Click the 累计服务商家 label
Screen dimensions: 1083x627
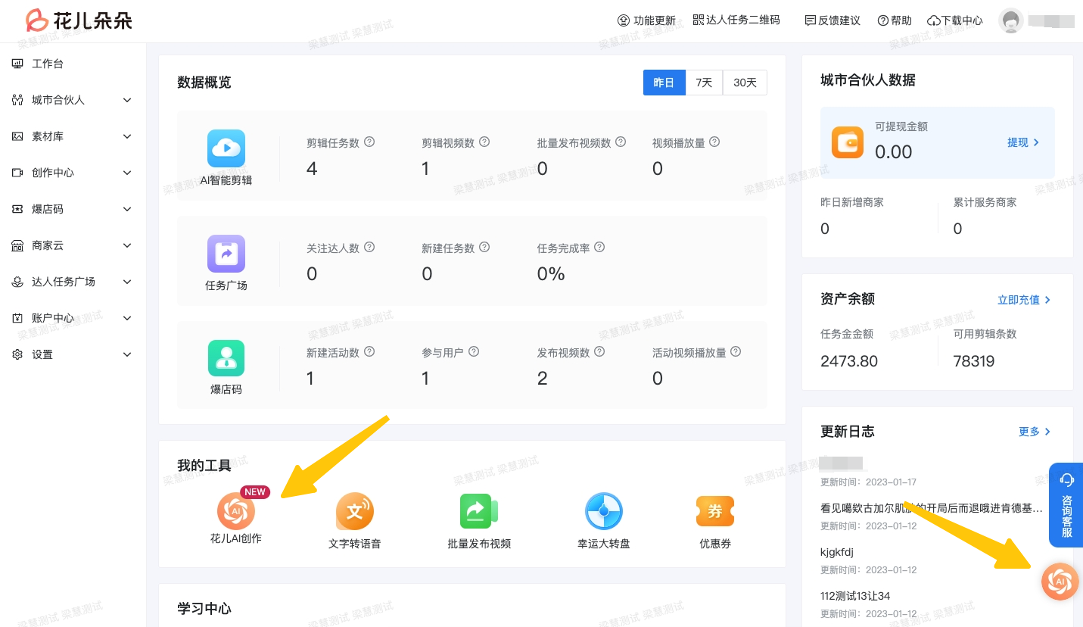985,202
